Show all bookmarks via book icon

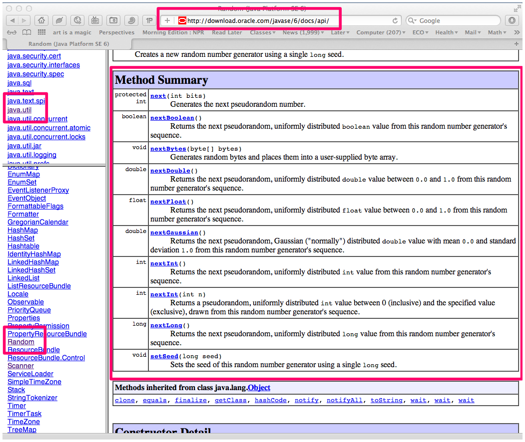27,32
